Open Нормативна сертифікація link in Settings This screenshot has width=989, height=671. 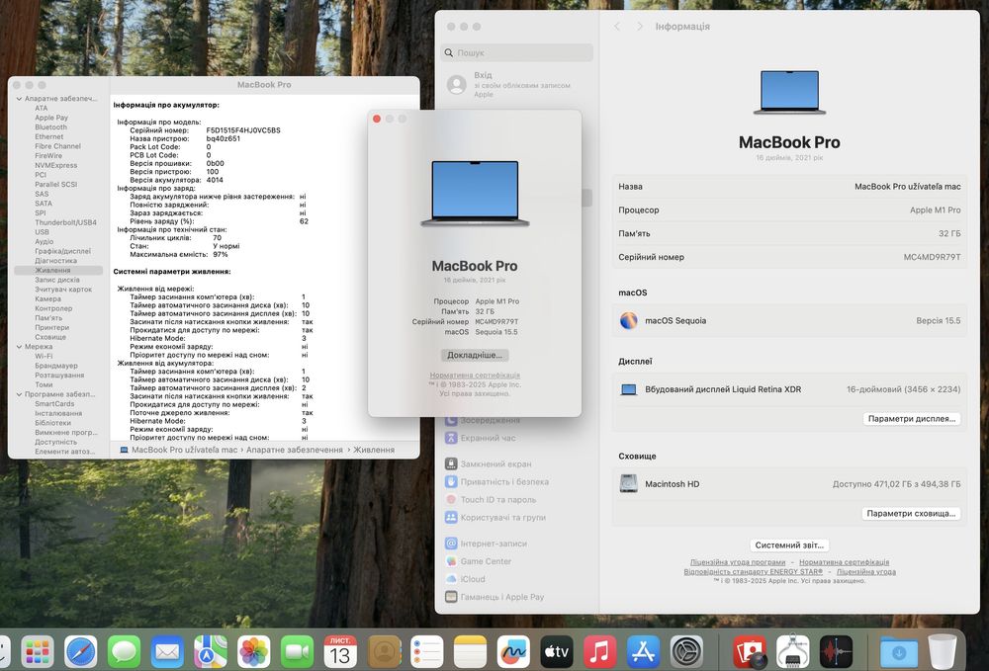coord(844,562)
